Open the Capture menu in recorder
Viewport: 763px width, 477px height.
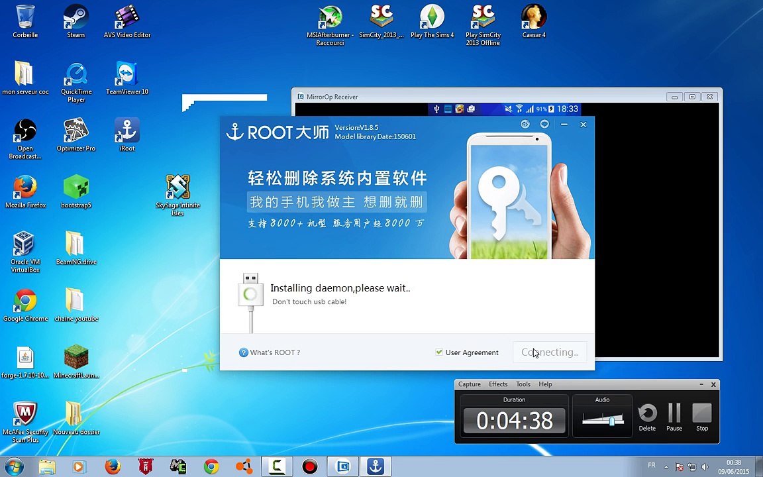(470, 384)
